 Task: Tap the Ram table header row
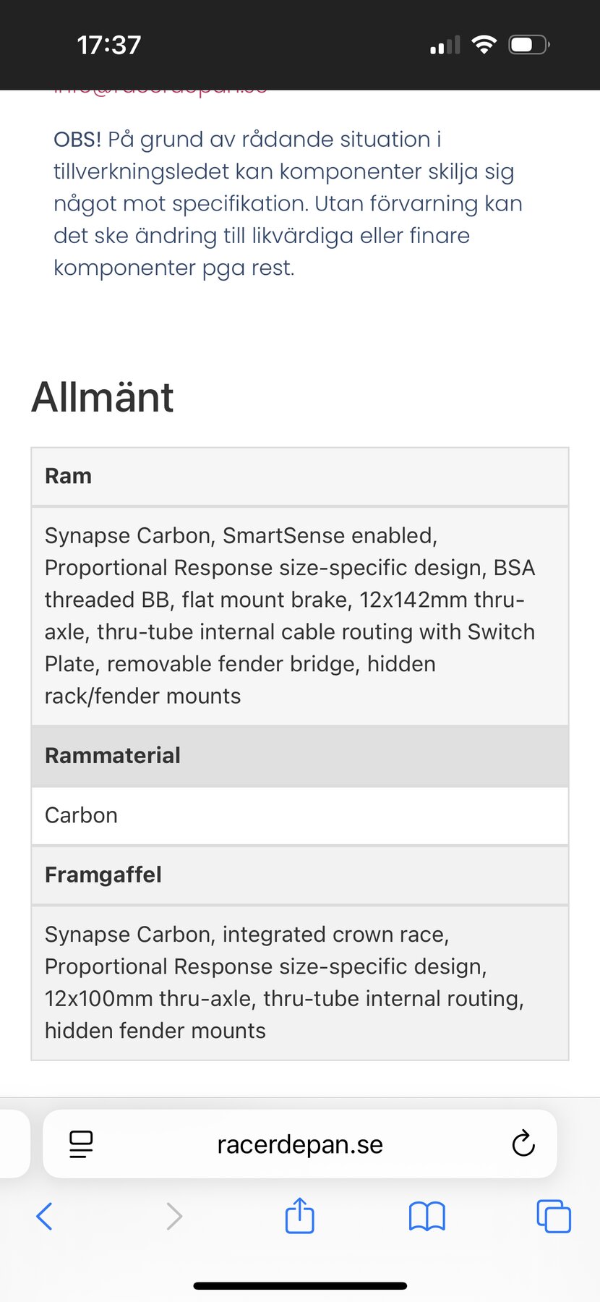pyautogui.click(x=300, y=476)
